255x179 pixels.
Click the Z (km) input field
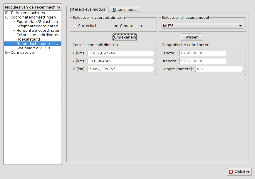tap(121, 69)
